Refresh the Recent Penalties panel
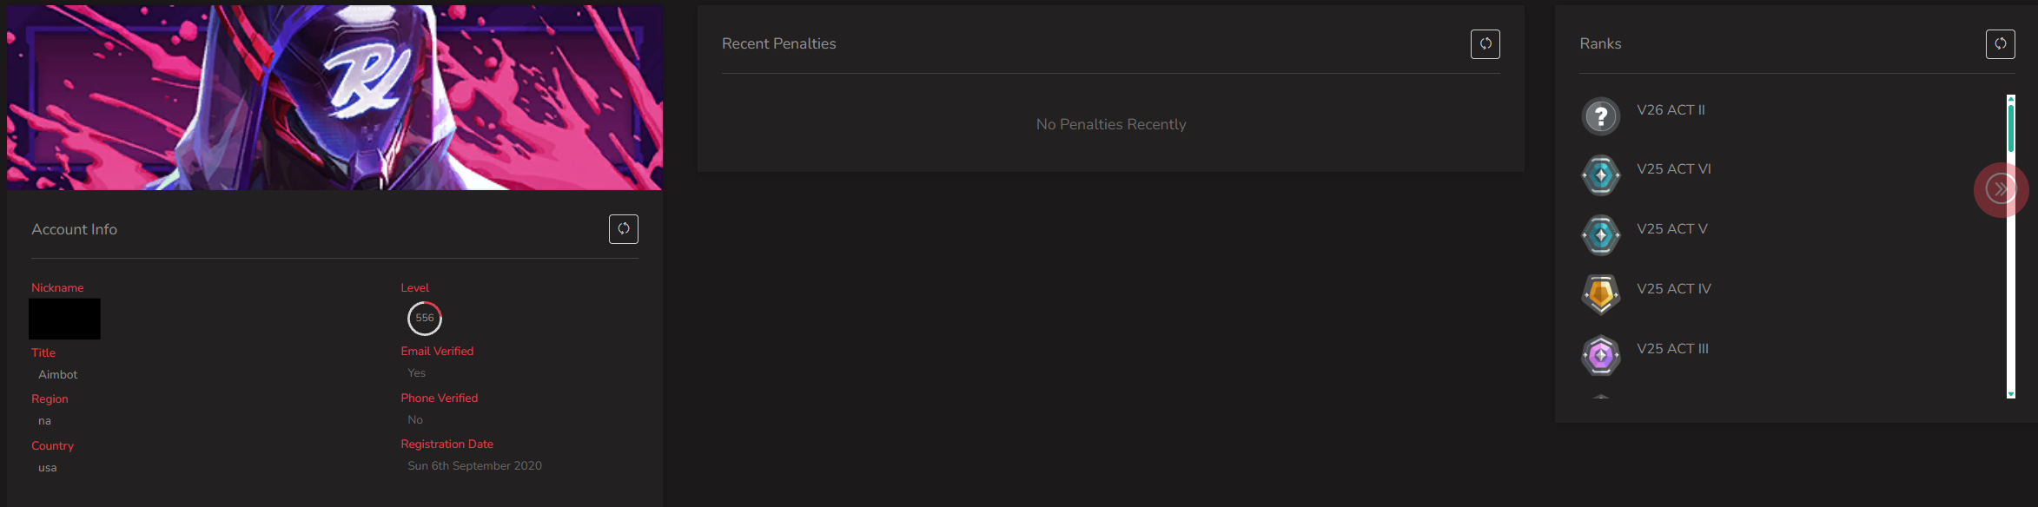This screenshot has height=507, width=2038. (1485, 44)
